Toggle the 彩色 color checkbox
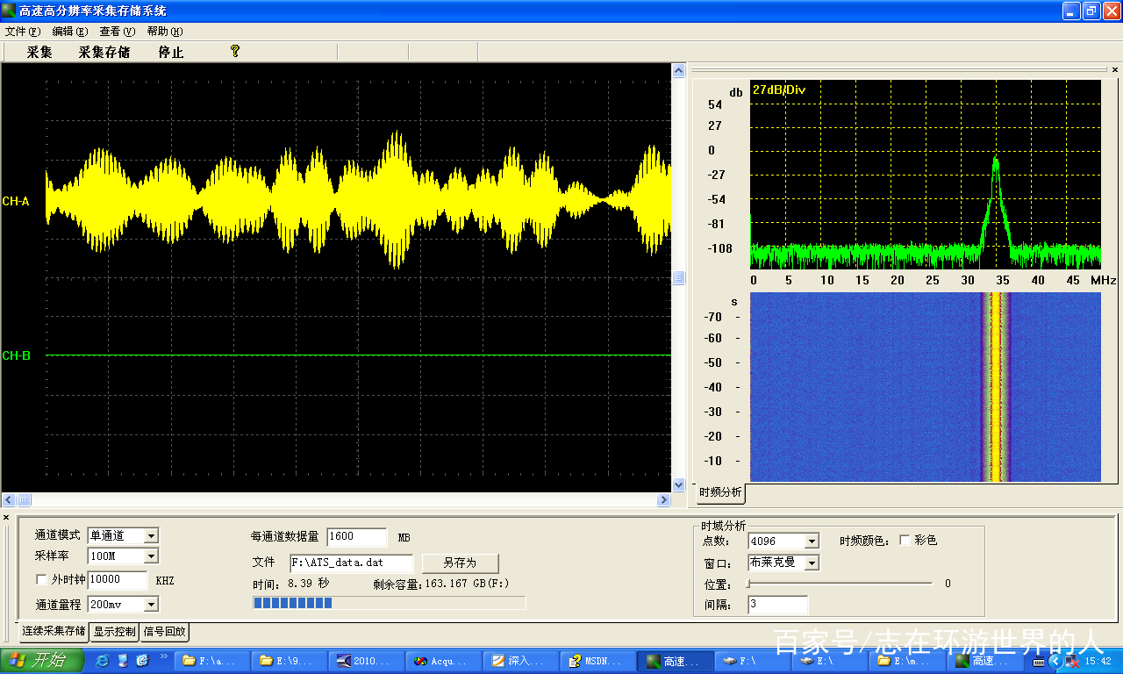The height and width of the screenshot is (674, 1123). point(905,541)
